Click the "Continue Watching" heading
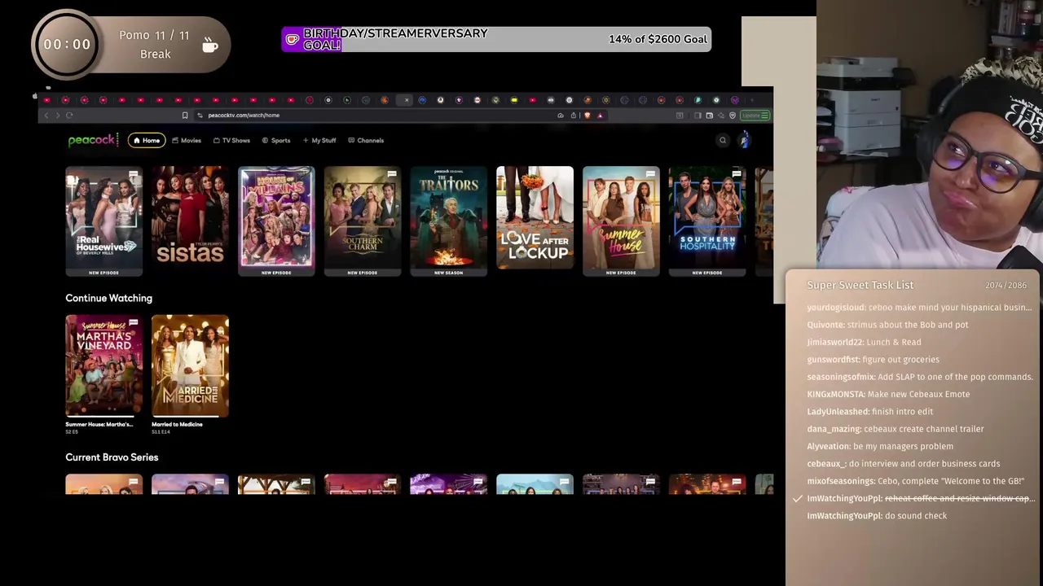Screen dimensions: 1043x586 (108, 298)
